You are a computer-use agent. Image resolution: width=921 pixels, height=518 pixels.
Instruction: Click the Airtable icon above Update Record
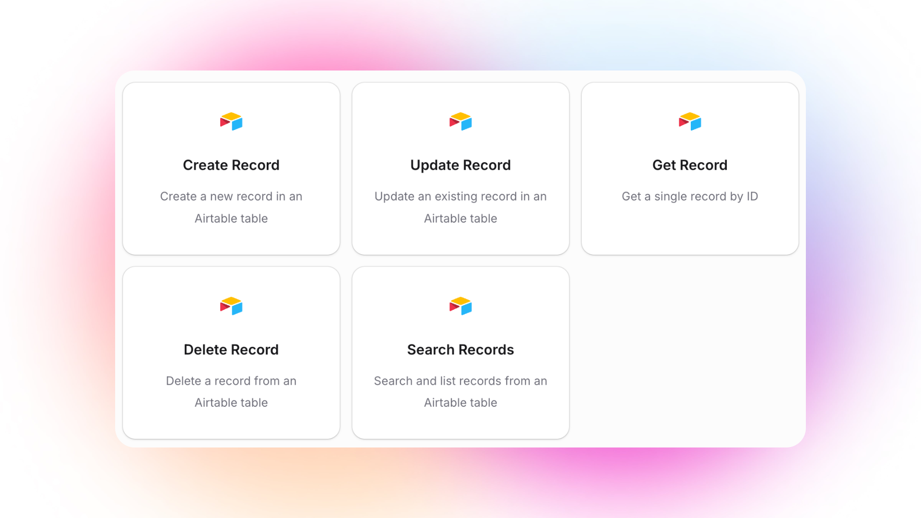(x=460, y=121)
